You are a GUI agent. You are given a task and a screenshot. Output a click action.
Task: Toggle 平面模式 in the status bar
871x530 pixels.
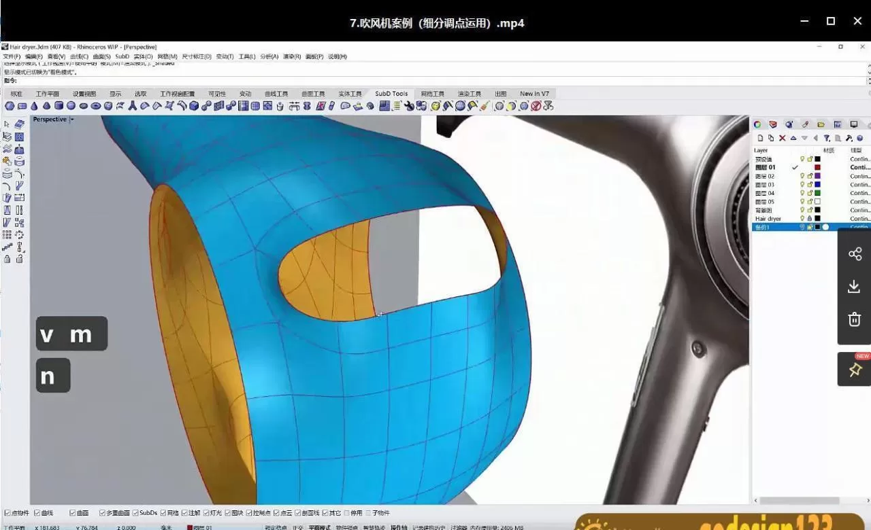319,527
